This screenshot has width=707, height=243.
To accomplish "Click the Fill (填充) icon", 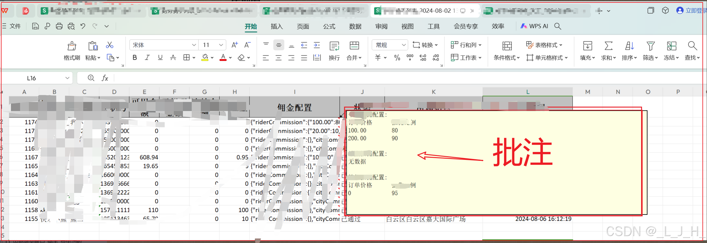I will click(x=588, y=46).
